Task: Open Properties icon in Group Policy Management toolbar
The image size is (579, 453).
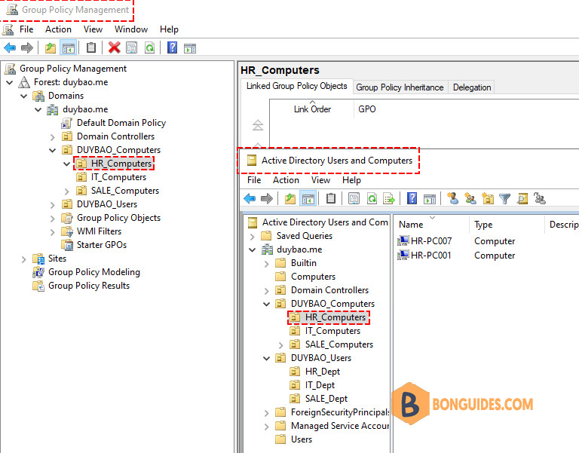Action: pos(132,47)
